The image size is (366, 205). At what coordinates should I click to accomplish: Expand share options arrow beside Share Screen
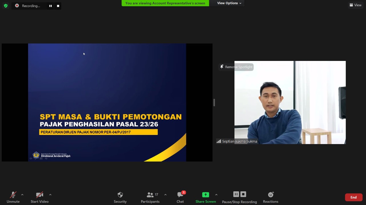pyautogui.click(x=216, y=195)
